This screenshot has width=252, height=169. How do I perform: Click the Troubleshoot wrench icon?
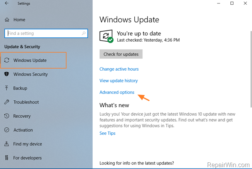[7, 102]
